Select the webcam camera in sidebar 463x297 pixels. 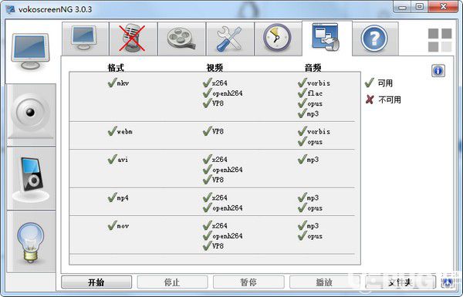tap(31, 115)
